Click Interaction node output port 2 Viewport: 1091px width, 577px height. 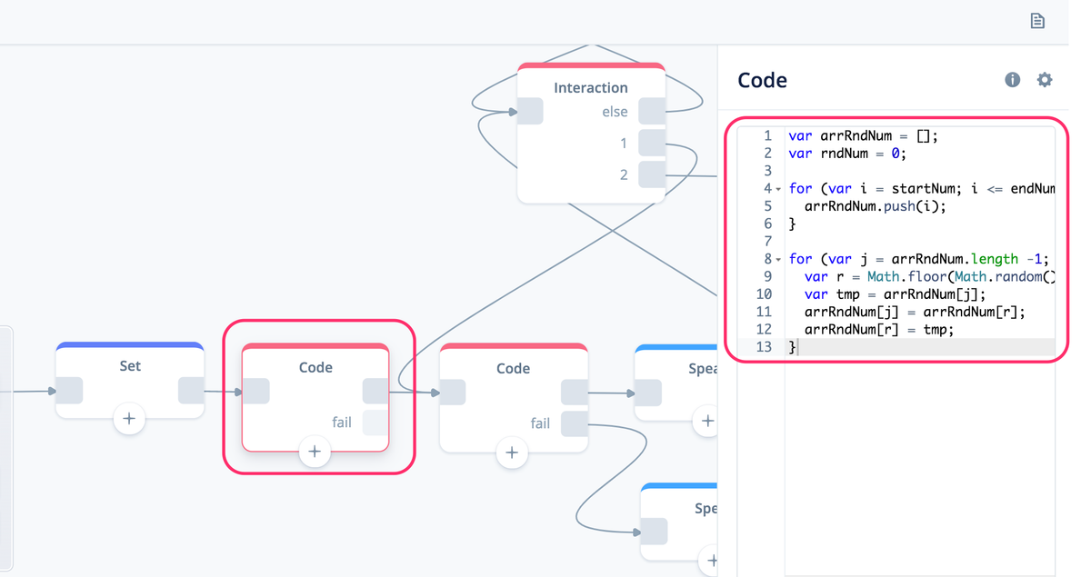pos(652,174)
